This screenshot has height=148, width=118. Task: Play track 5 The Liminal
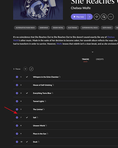tap(17, 110)
